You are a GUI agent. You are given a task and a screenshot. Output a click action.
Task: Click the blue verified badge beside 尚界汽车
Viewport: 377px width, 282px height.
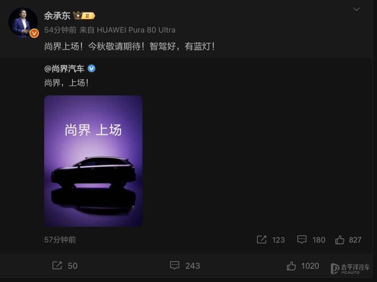click(91, 69)
